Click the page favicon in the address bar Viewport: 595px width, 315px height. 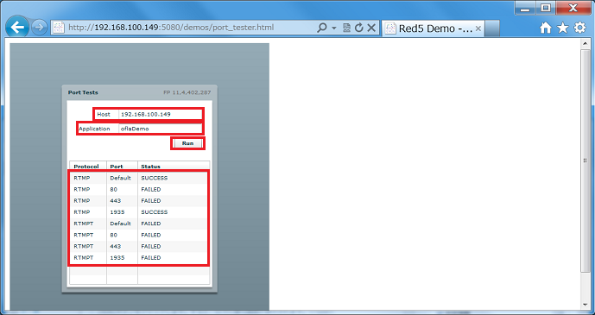[x=58, y=28]
